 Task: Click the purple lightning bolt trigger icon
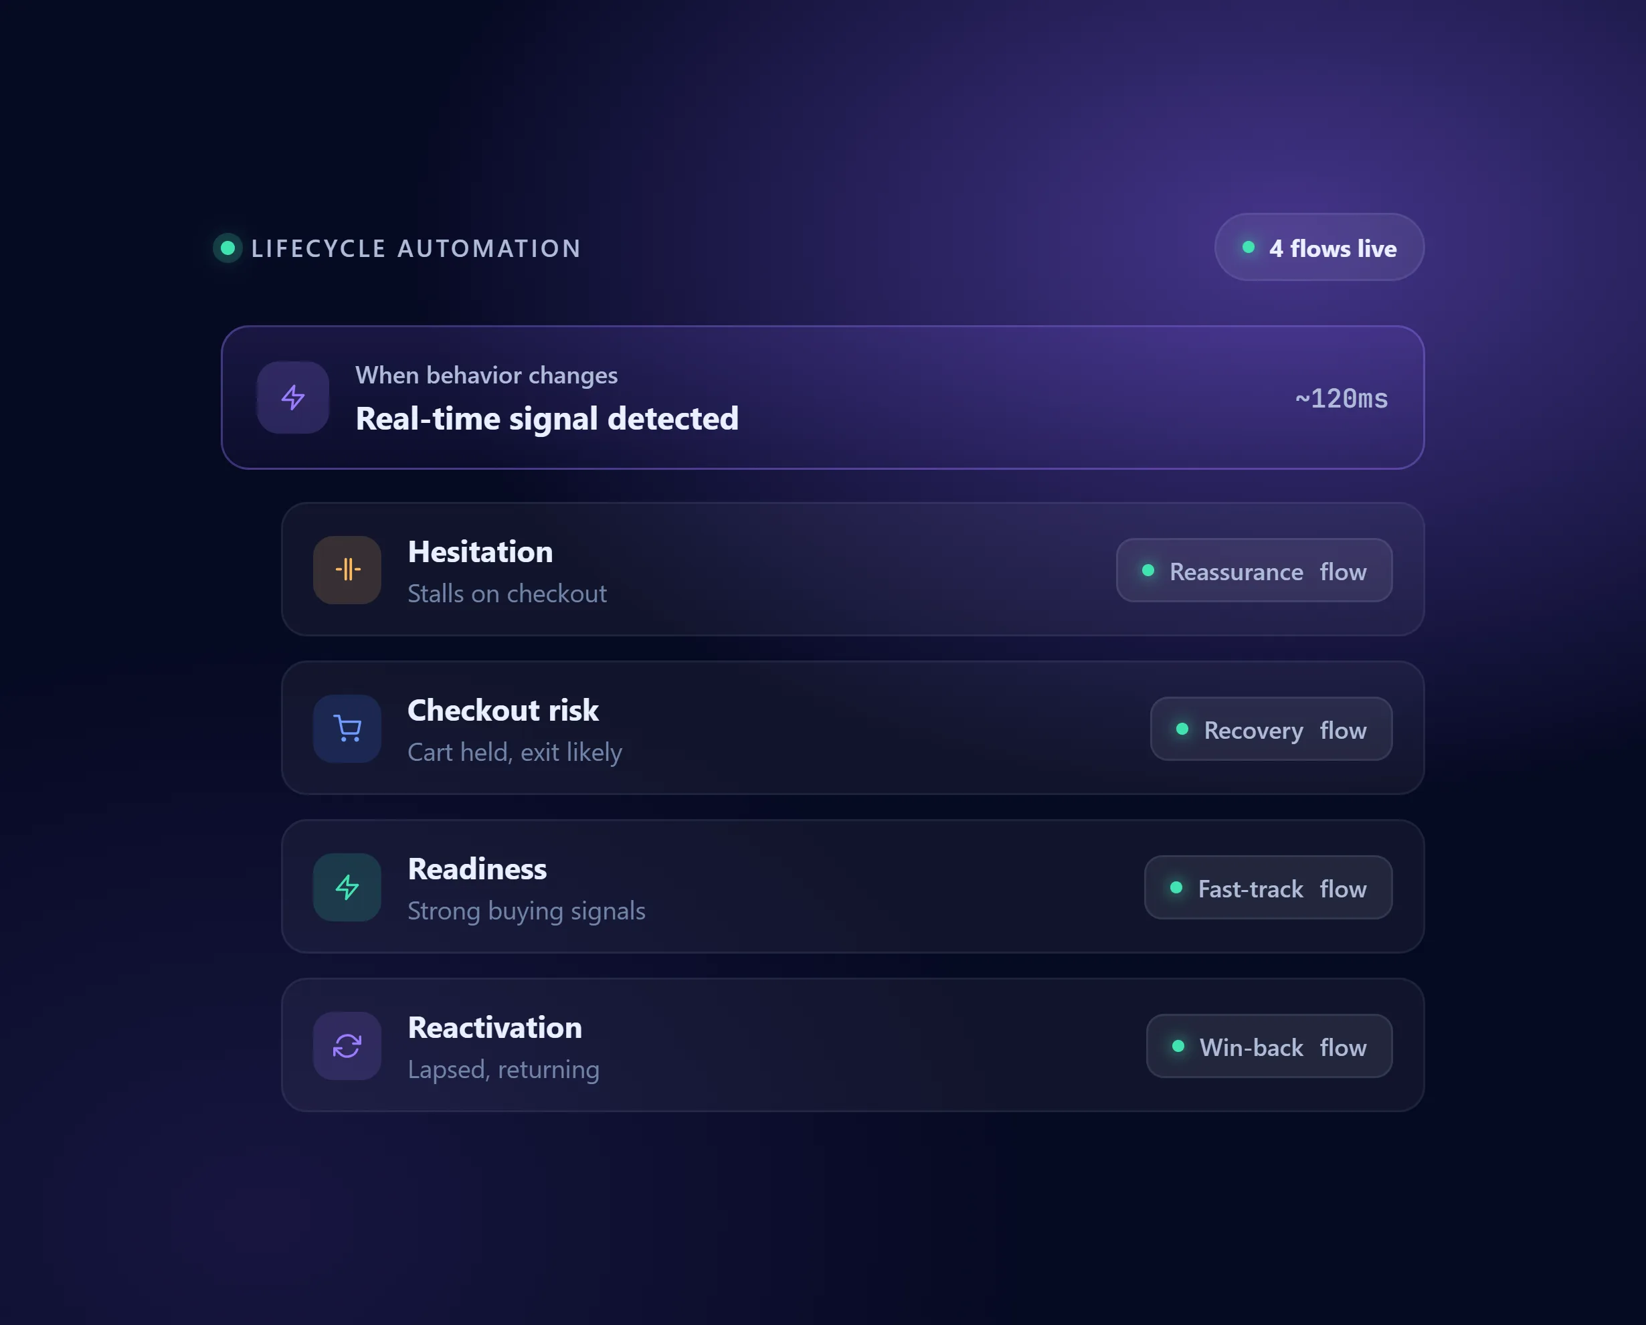coord(293,397)
